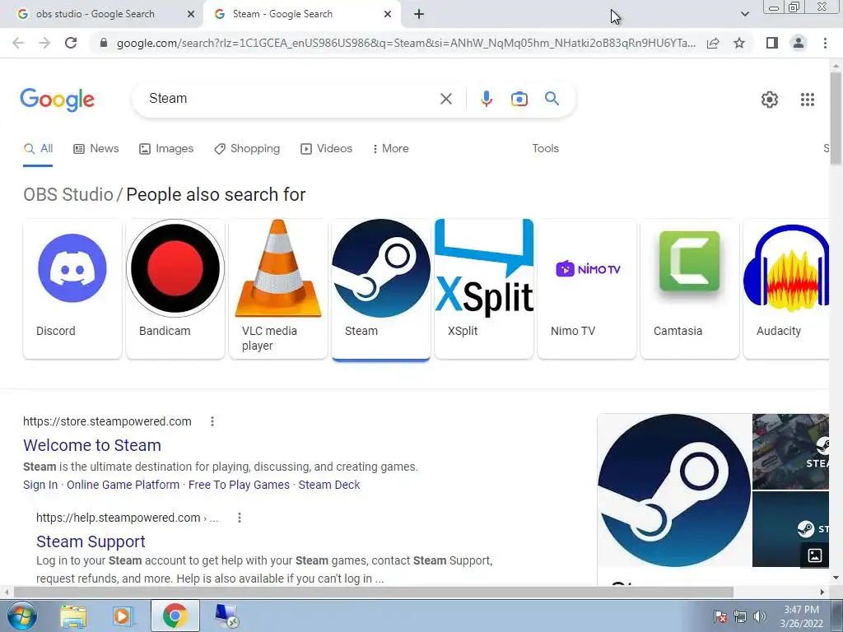Switch to the Images tab
This screenshot has width=843, height=632.
[x=166, y=148]
